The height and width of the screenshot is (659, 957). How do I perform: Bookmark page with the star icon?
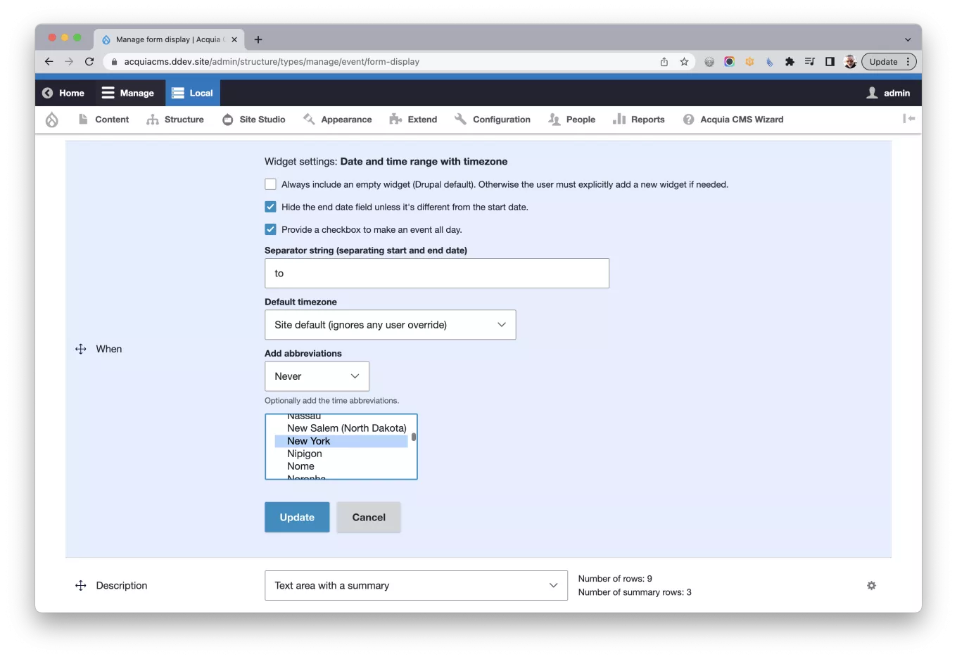[x=684, y=62]
